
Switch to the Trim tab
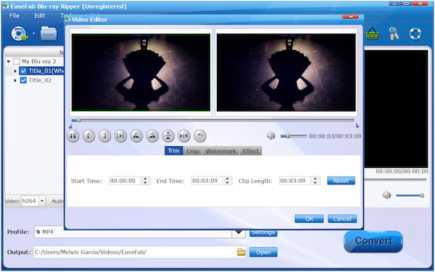tap(174, 150)
